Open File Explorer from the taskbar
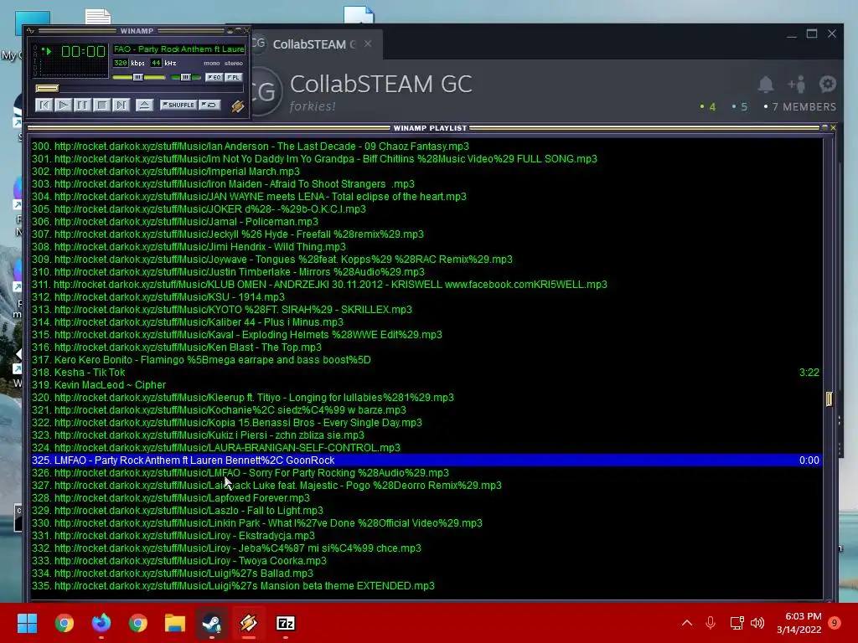The width and height of the screenshot is (858, 643). pos(175,623)
